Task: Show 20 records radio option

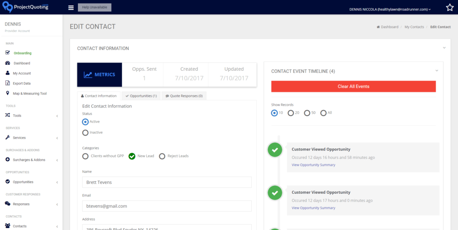Action: pos(291,113)
